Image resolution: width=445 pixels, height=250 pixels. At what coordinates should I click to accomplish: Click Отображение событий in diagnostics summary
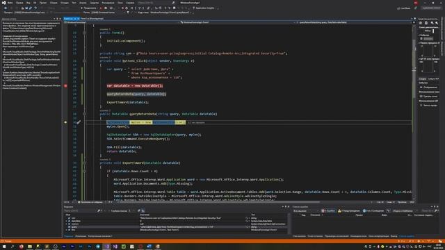click(x=428, y=87)
